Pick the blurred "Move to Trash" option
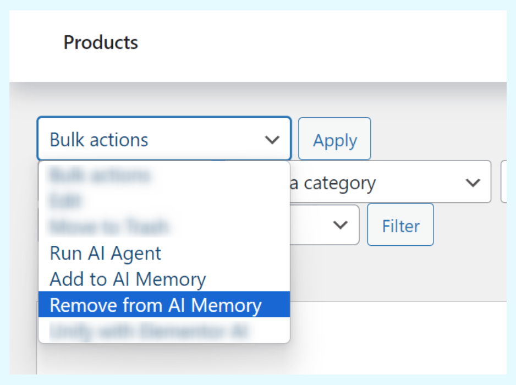Screen dimensions: 516x385 click(109, 227)
